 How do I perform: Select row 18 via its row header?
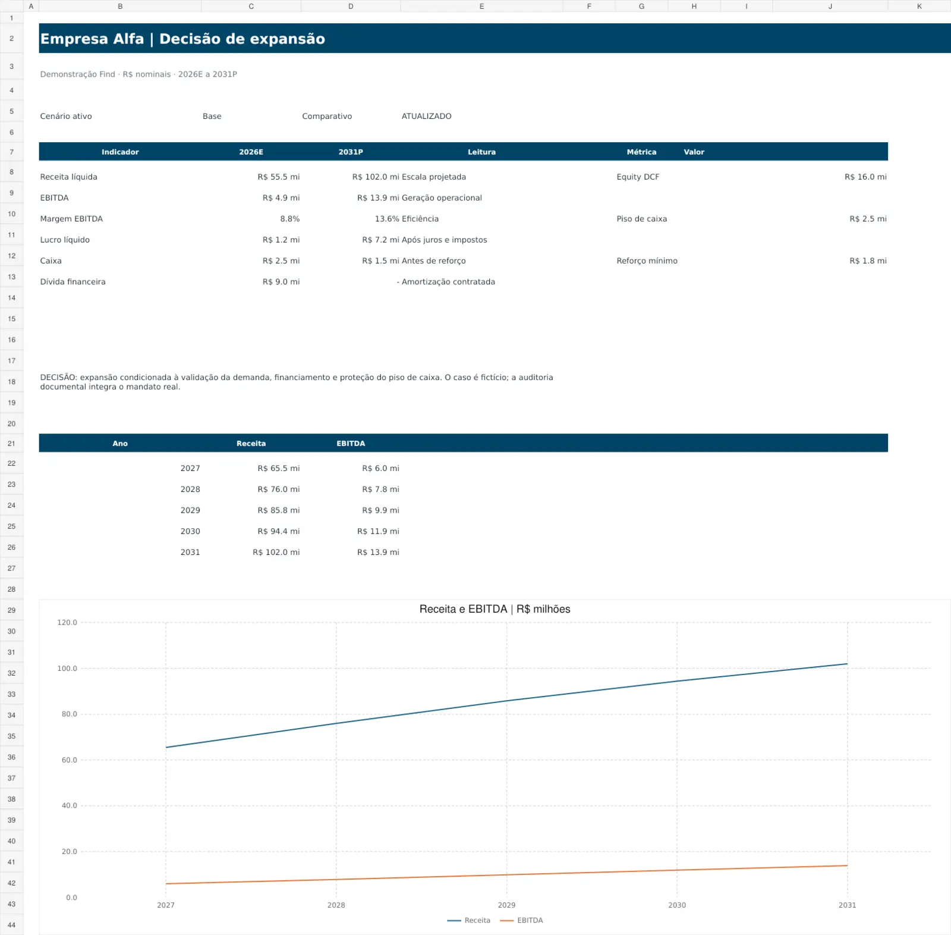[x=11, y=382]
